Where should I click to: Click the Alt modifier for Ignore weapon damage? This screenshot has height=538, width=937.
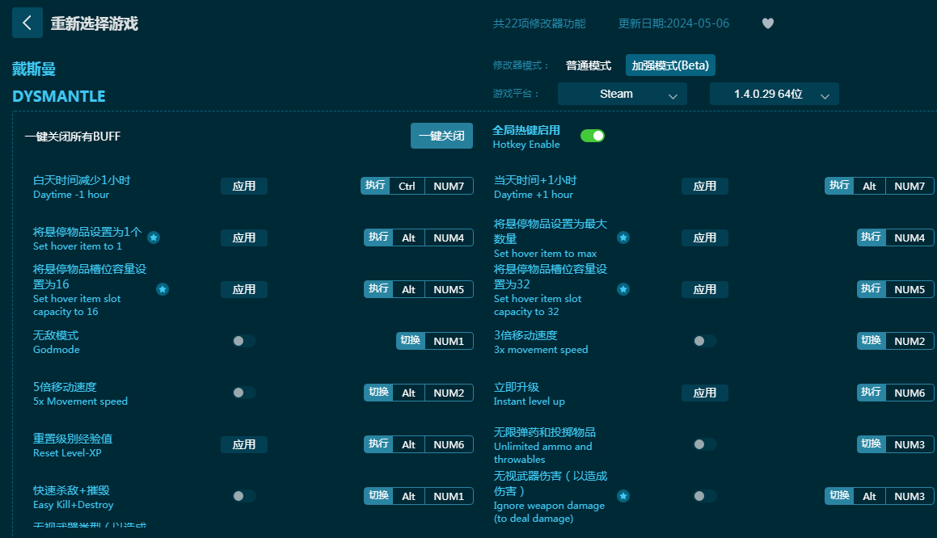tap(869, 496)
